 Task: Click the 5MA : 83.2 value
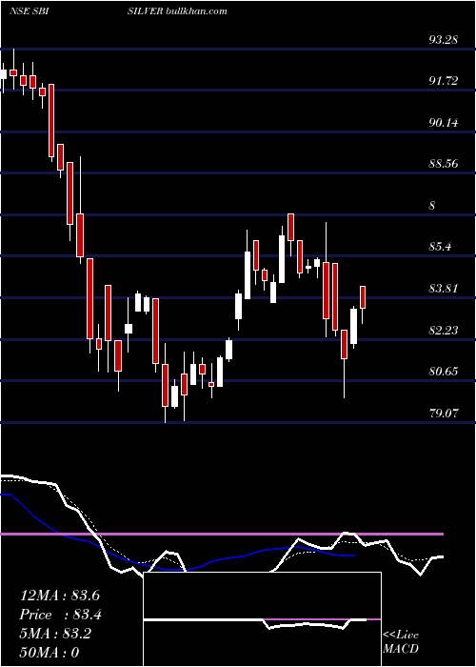coord(56,634)
